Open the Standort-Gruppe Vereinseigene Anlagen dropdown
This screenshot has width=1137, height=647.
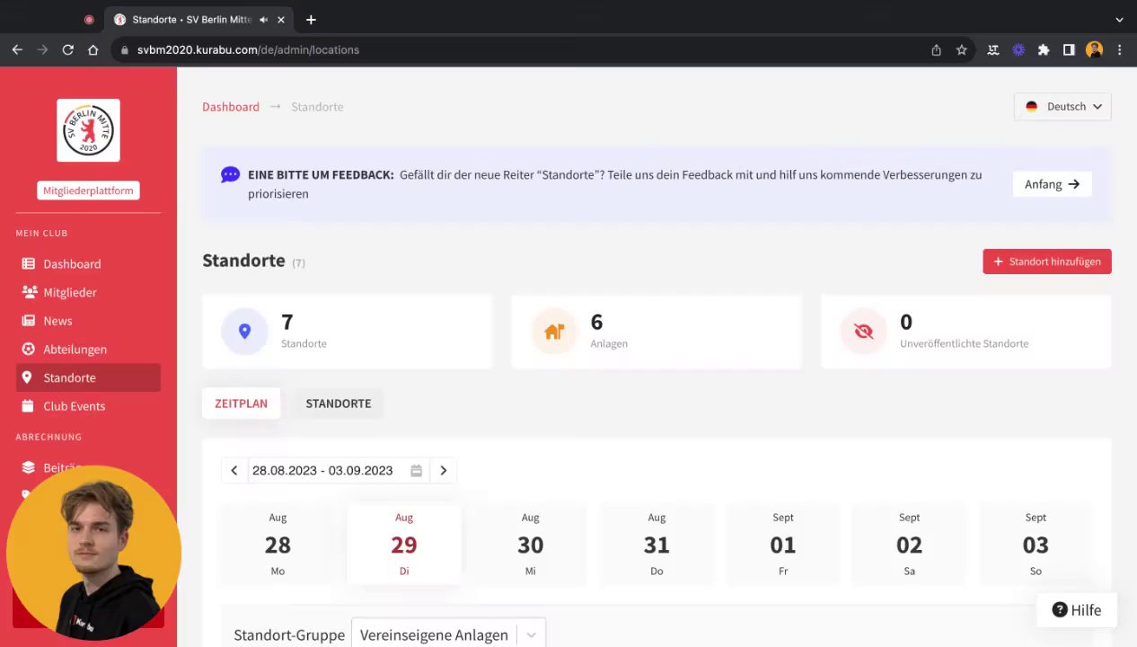point(448,634)
